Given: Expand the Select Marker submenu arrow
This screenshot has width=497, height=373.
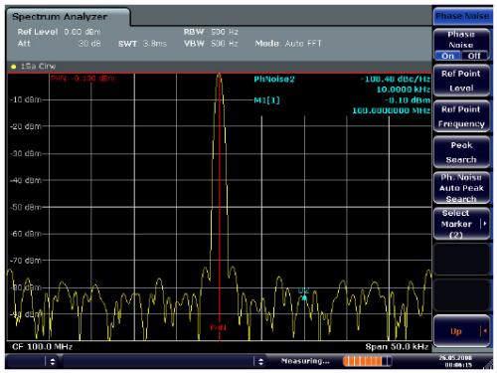Looking at the screenshot, I should [x=485, y=224].
